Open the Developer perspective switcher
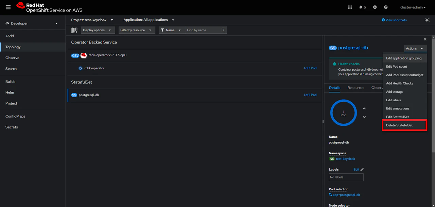 (32, 23)
